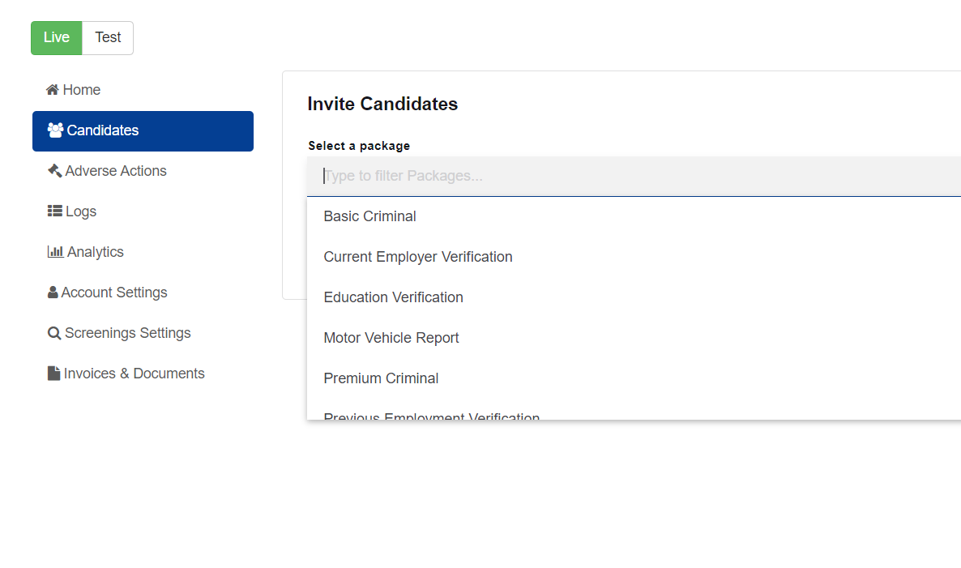Select the Candidates people icon

pyautogui.click(x=55, y=130)
